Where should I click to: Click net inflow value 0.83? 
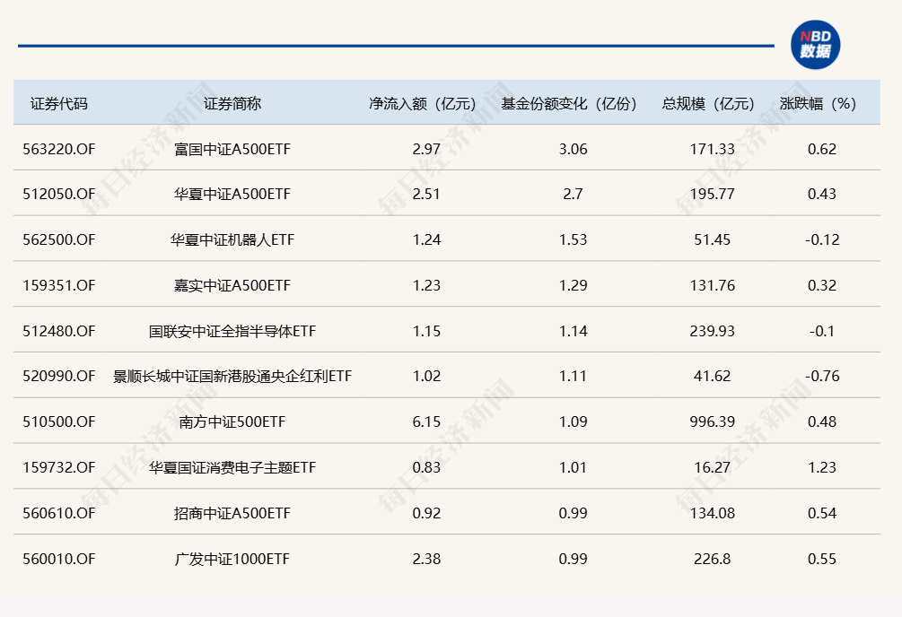coord(426,467)
